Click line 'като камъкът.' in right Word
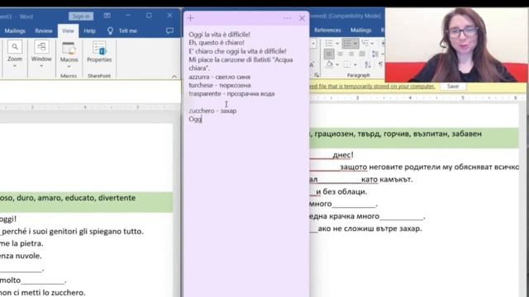 [387, 179]
